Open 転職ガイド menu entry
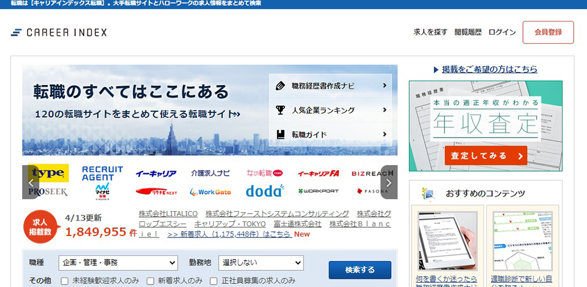587x287 pixels. pyautogui.click(x=331, y=135)
